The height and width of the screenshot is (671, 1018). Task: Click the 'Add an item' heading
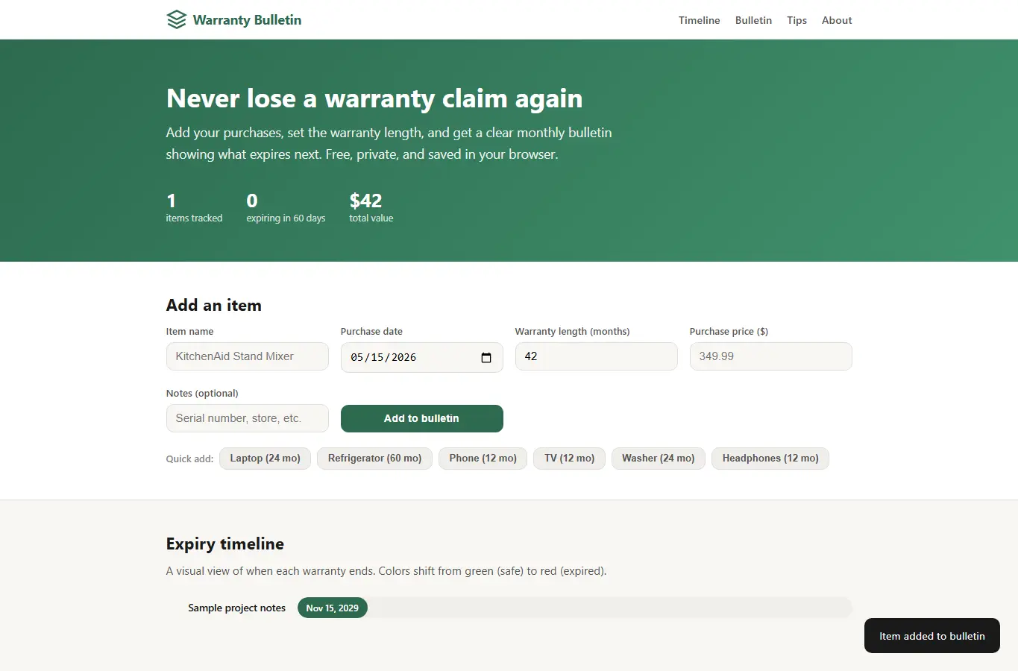coord(213,305)
